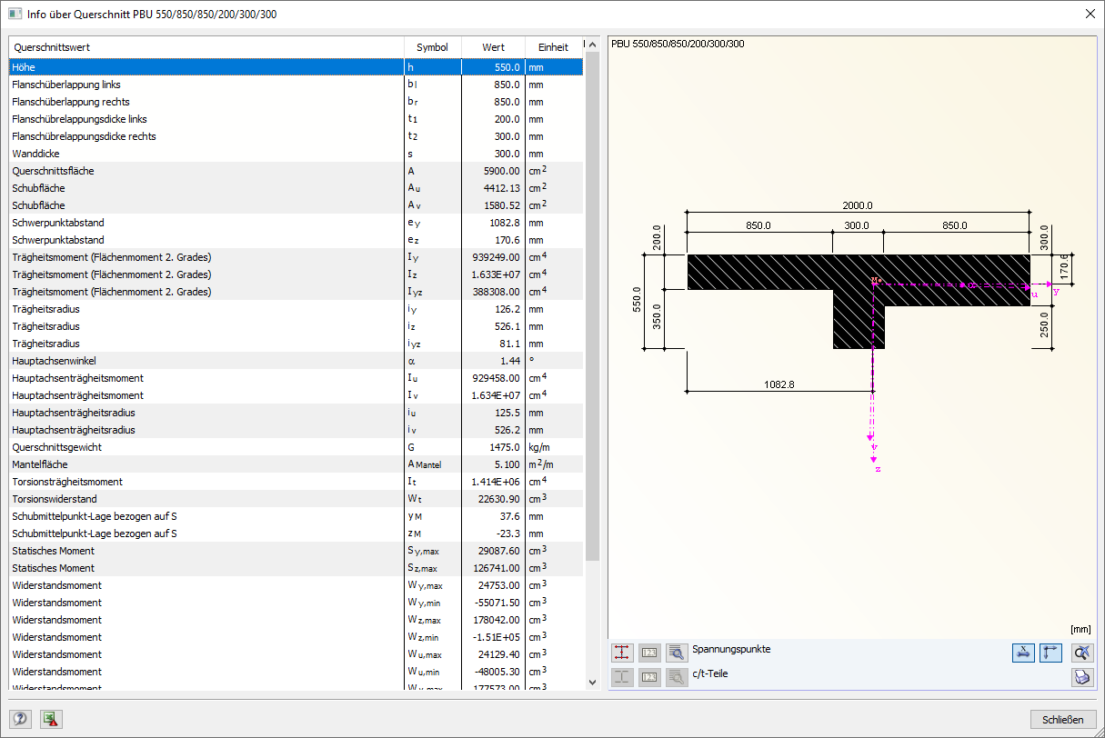Open stress points details magnifier
Screen dimensions: 1105x738
[676, 652]
